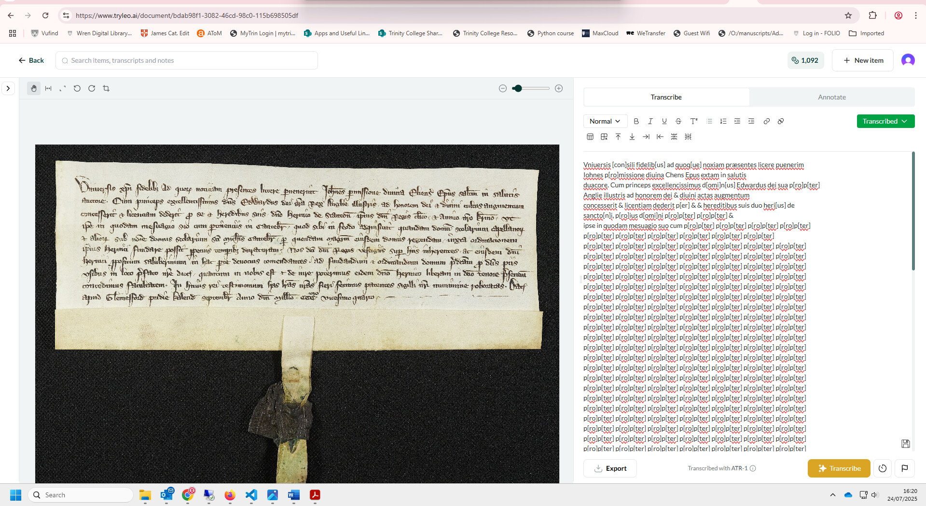
Task: Open the green Transcribed status dropdown
Action: 885,121
